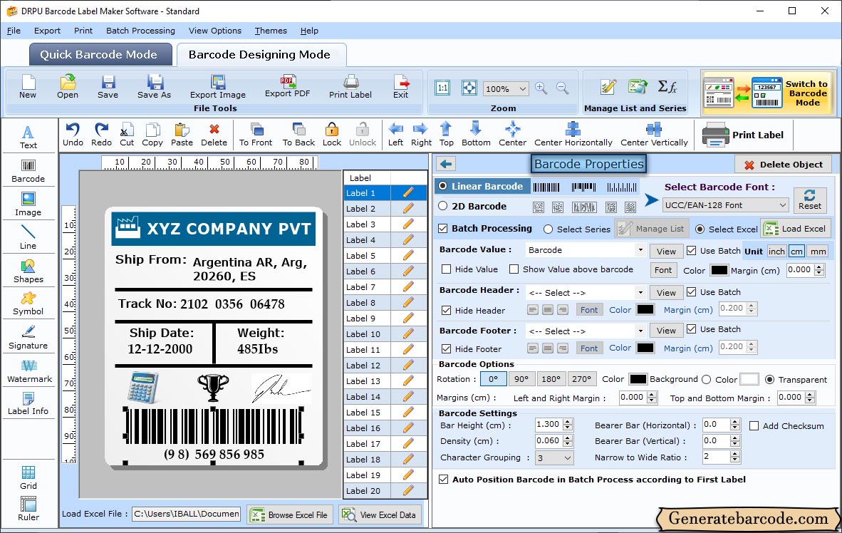Lock the selected object
The height and width of the screenshot is (533, 842).
pyautogui.click(x=332, y=135)
